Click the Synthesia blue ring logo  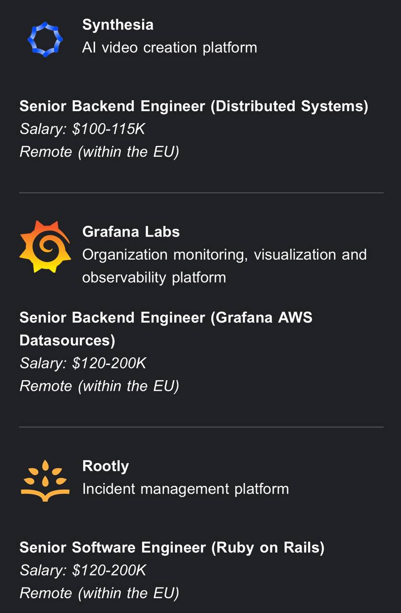pos(45,39)
